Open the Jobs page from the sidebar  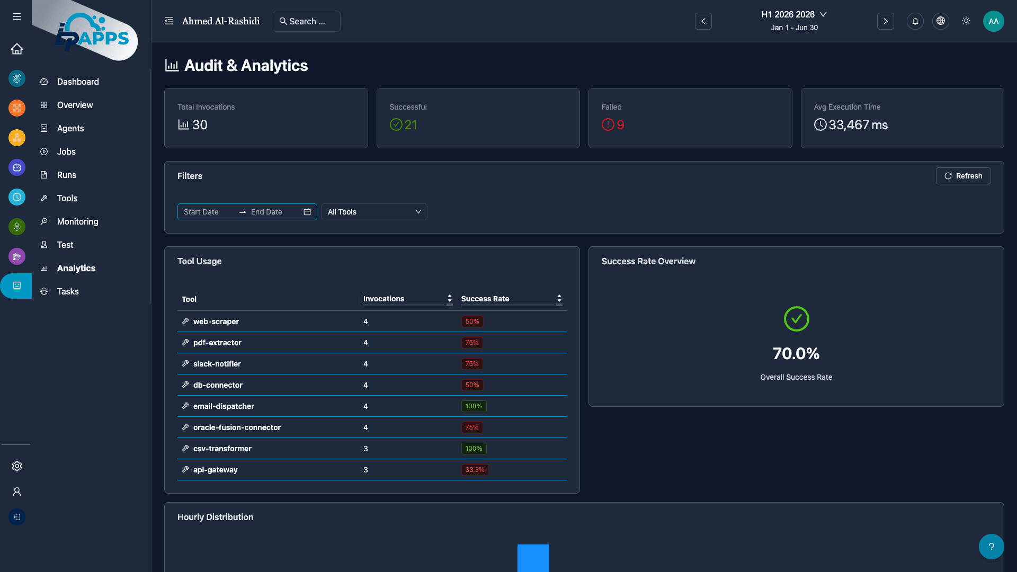[x=66, y=151]
